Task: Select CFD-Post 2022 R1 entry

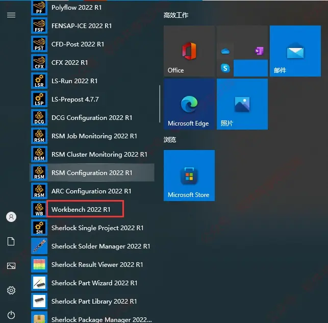Action: point(78,44)
